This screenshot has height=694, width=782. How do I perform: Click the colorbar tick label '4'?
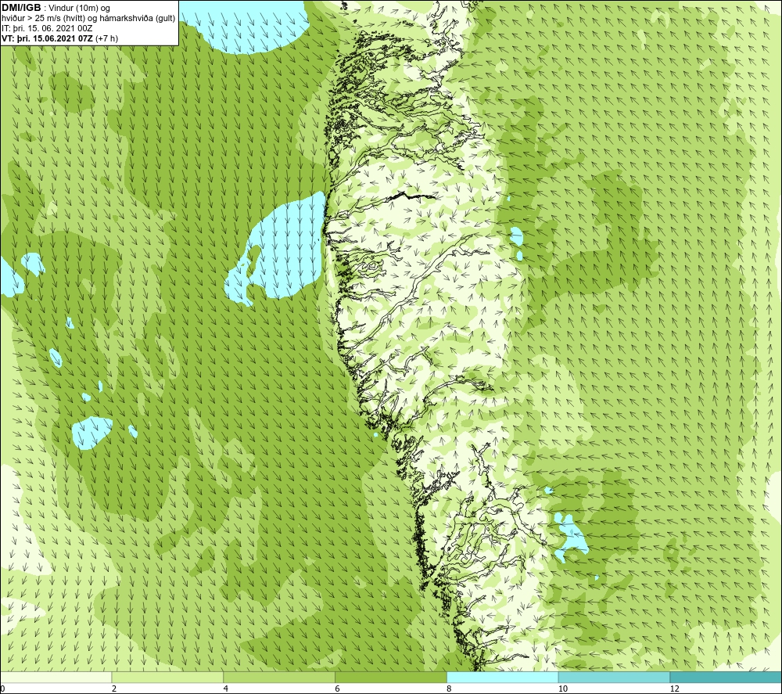[226, 689]
